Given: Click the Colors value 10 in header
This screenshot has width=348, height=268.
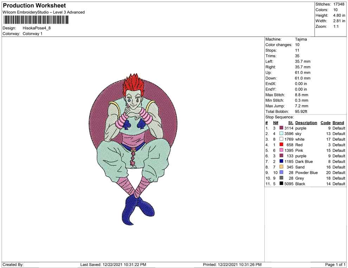Looking at the screenshot, I should pyautogui.click(x=335, y=10).
